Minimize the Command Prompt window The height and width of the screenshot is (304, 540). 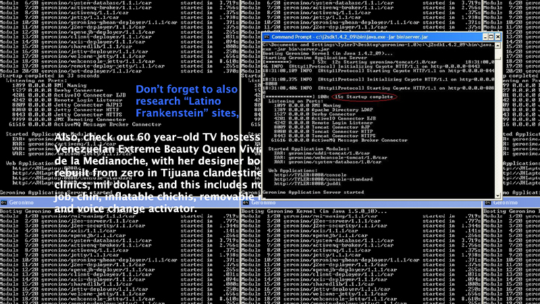point(485,37)
